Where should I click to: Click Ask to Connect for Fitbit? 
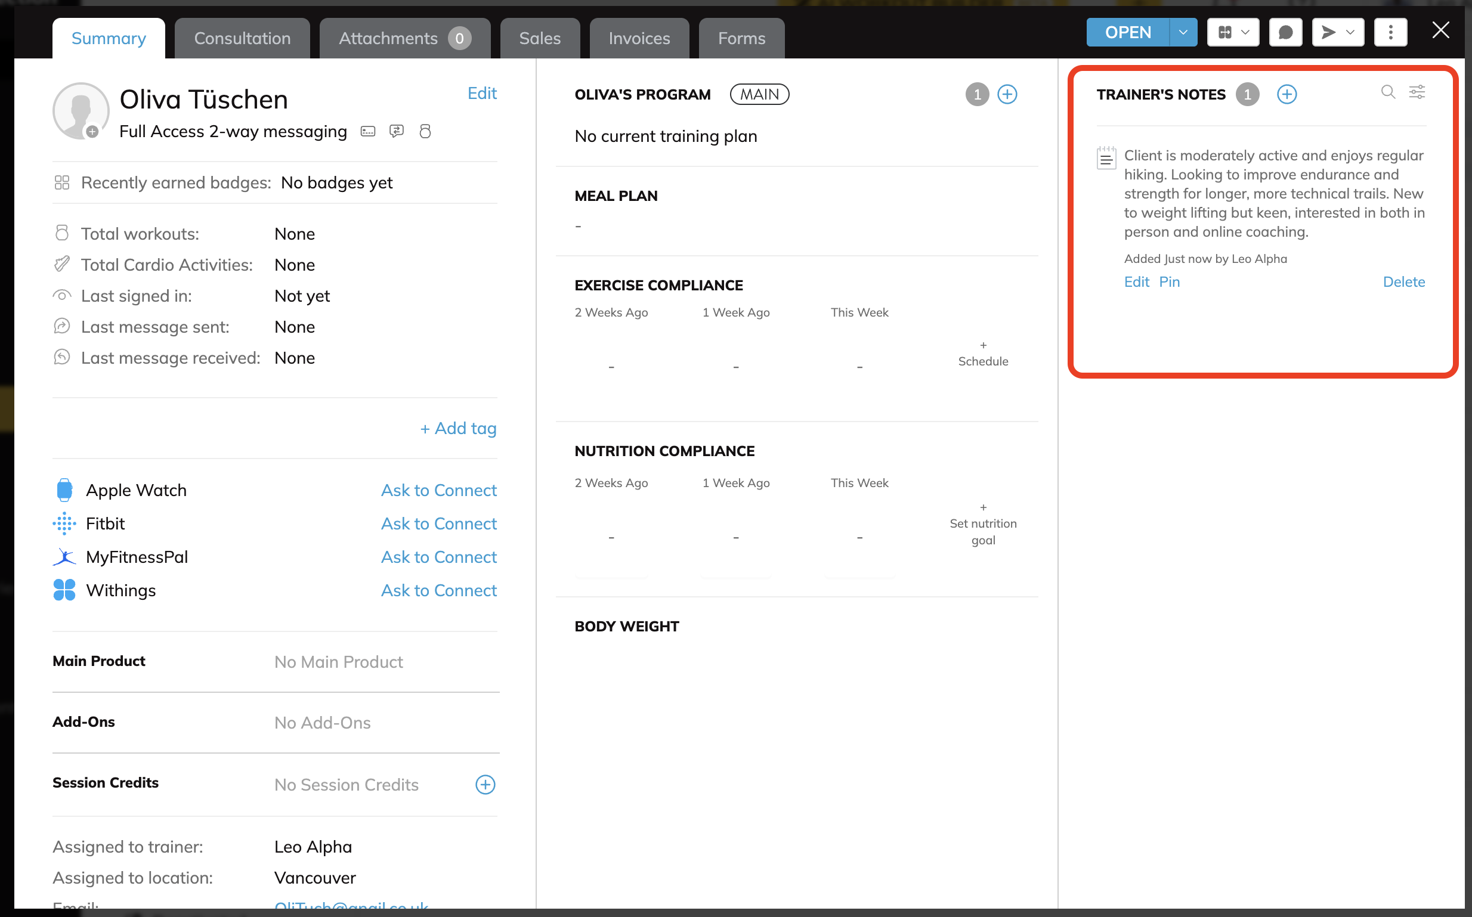pyautogui.click(x=438, y=523)
